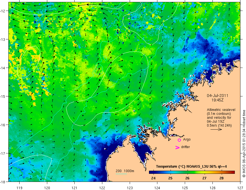Screen dimensions: 246x190
Task: Click the temperature color bar
Action: [x=192, y=172]
